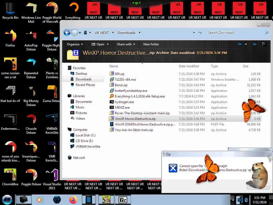The height and width of the screenshot is (205, 273).
Task: Open the media player taskbar icon
Action: click(x=39, y=200)
